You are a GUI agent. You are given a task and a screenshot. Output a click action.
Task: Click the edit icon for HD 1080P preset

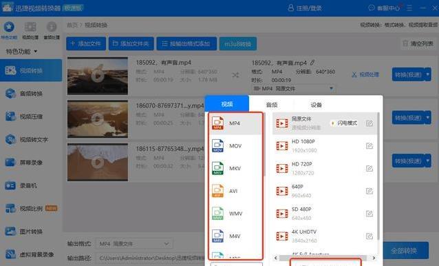(x=370, y=146)
